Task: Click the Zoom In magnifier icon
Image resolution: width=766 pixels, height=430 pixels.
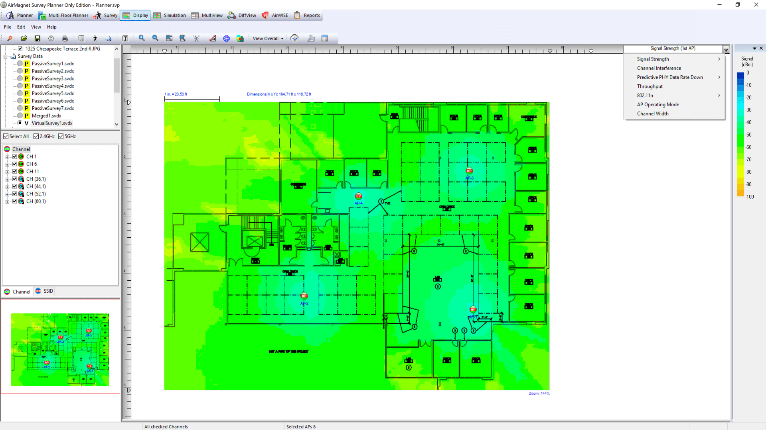Action: [142, 38]
